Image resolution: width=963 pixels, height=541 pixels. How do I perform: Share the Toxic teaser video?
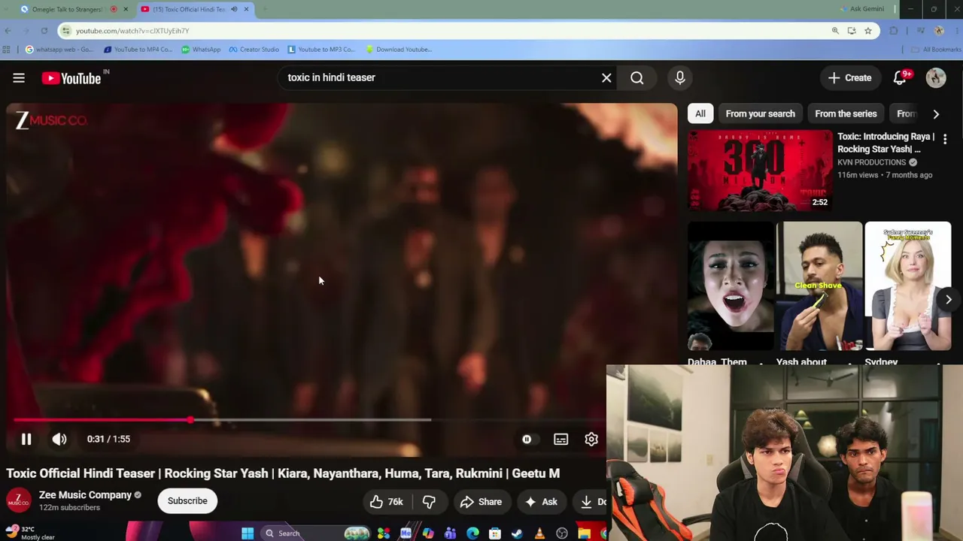(x=481, y=502)
